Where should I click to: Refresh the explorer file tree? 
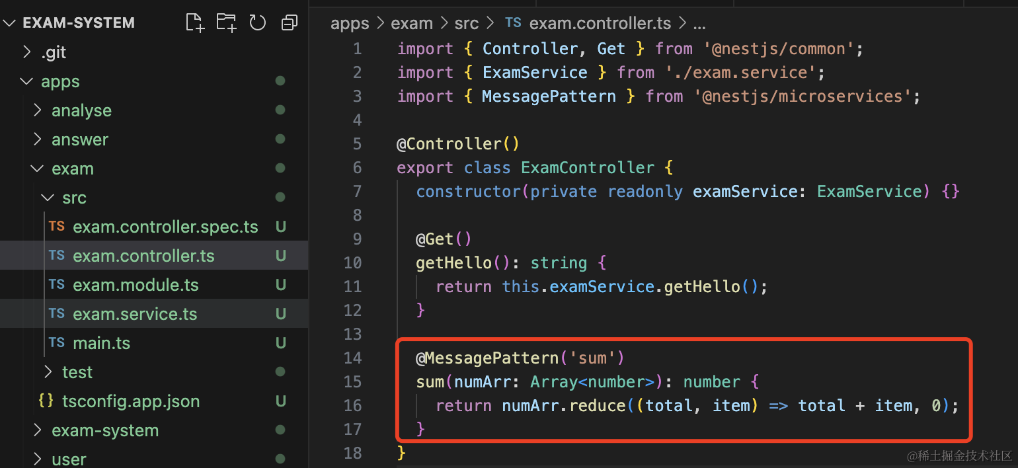coord(257,23)
